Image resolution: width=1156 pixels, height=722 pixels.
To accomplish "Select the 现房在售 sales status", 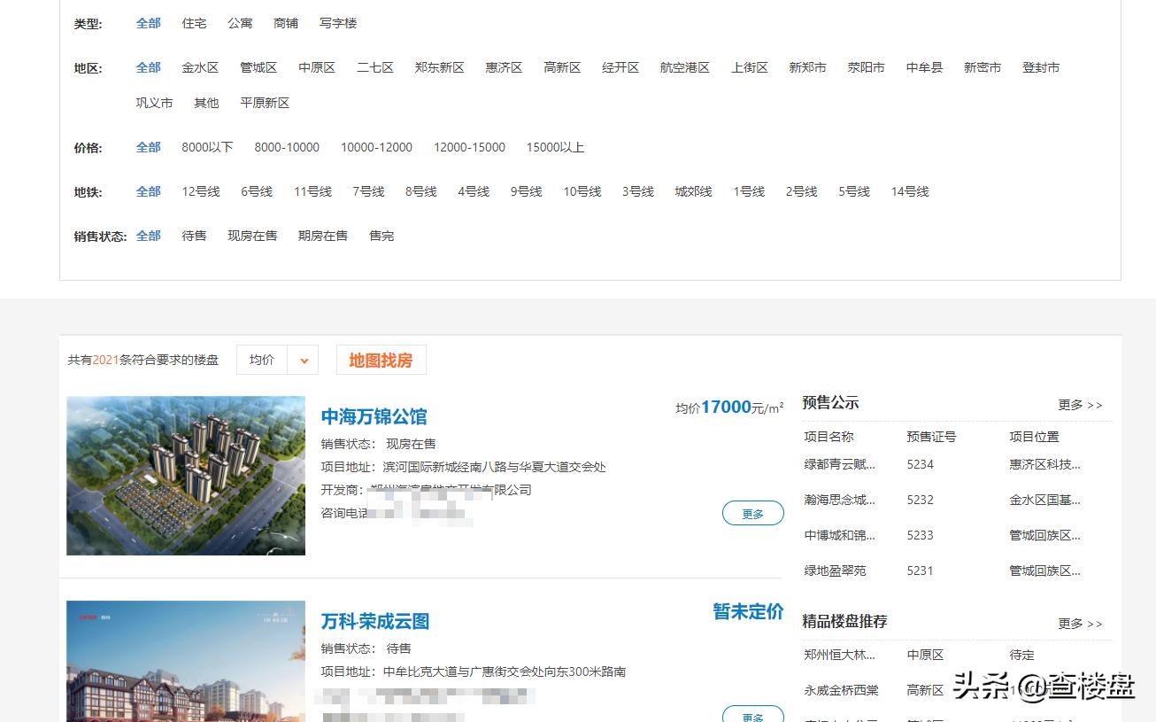I will point(252,235).
